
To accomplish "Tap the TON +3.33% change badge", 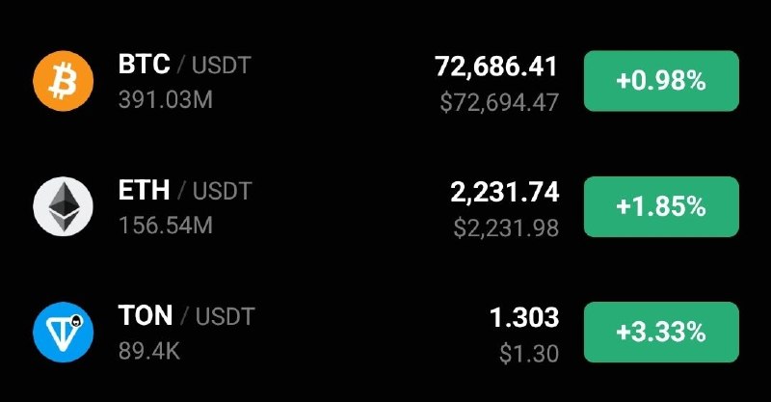I will click(x=661, y=333).
